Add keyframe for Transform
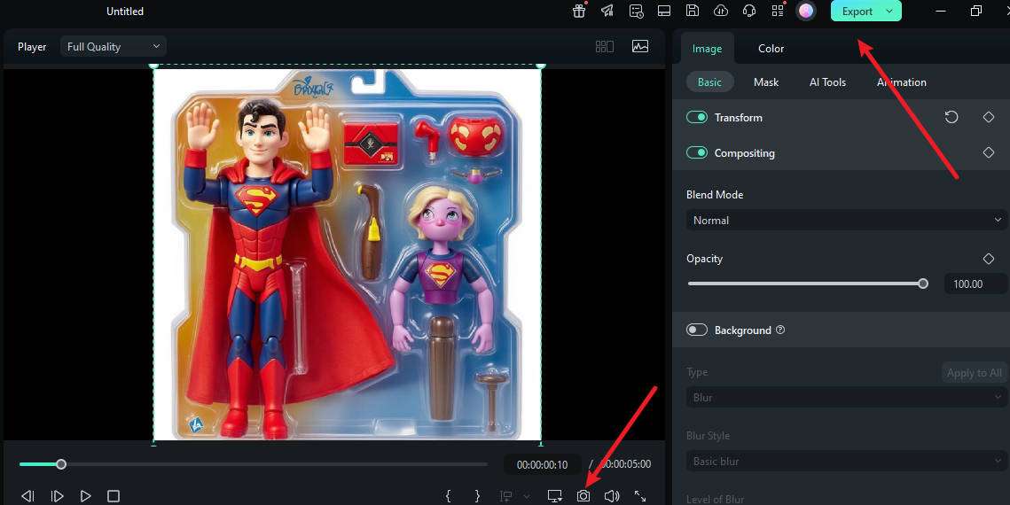Image resolution: width=1010 pixels, height=505 pixels. (x=989, y=117)
